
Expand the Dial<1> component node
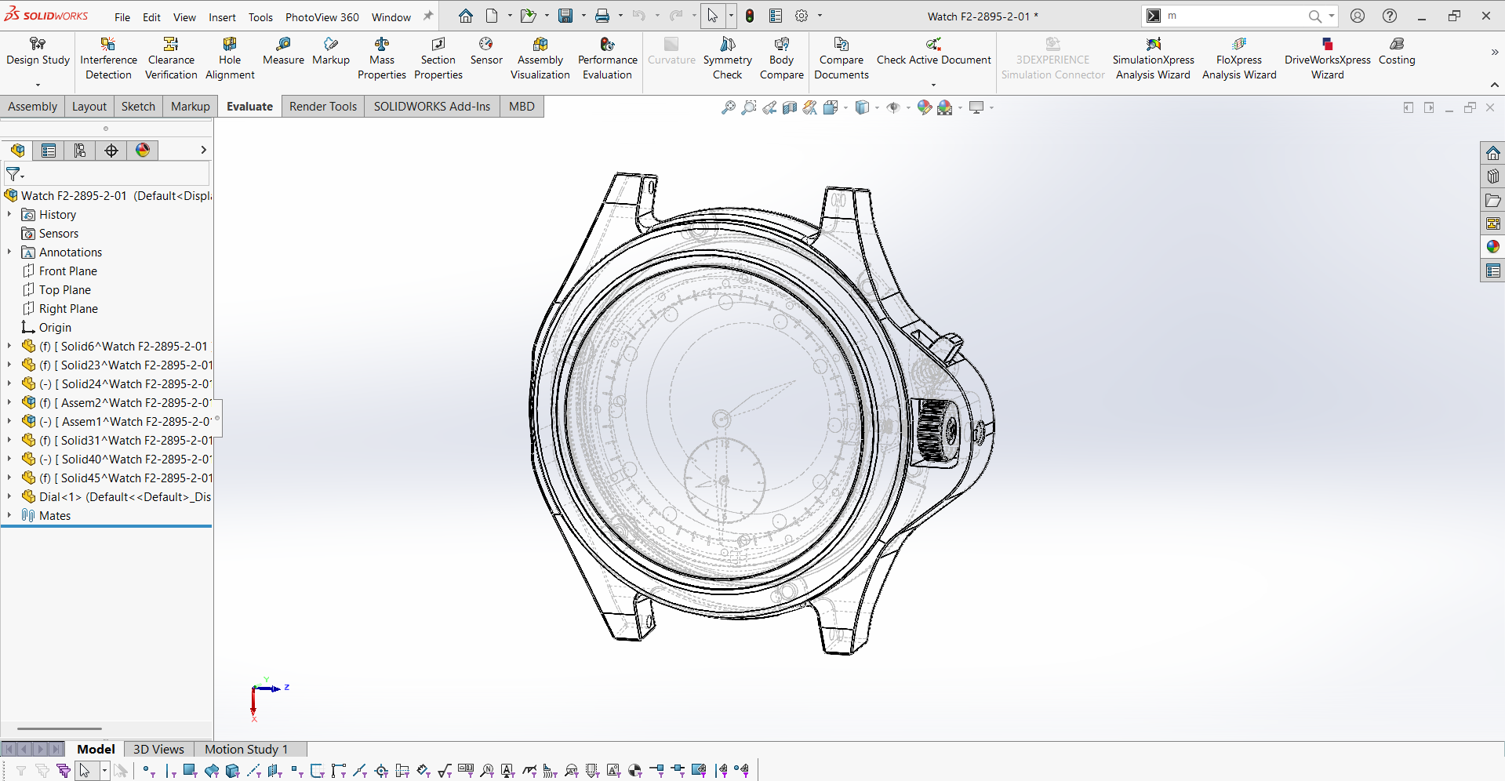click(9, 496)
